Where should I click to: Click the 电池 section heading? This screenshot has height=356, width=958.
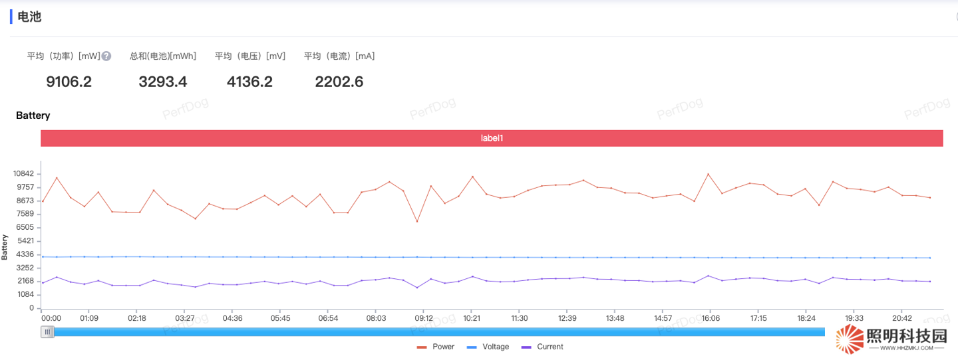point(29,17)
